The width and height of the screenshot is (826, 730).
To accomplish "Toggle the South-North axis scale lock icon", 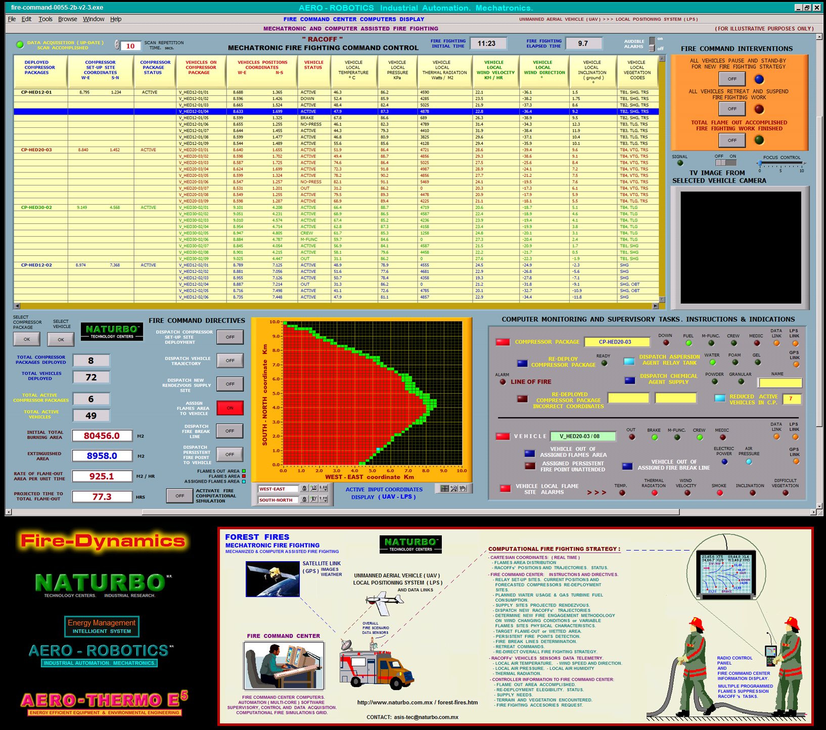I will click(304, 499).
